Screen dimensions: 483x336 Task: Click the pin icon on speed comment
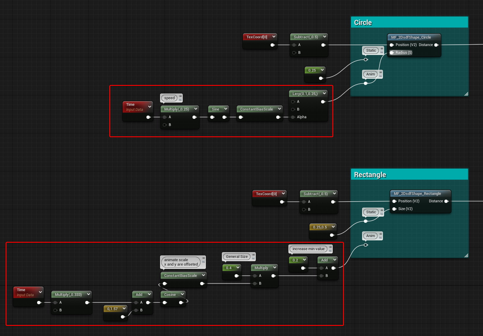click(x=180, y=96)
